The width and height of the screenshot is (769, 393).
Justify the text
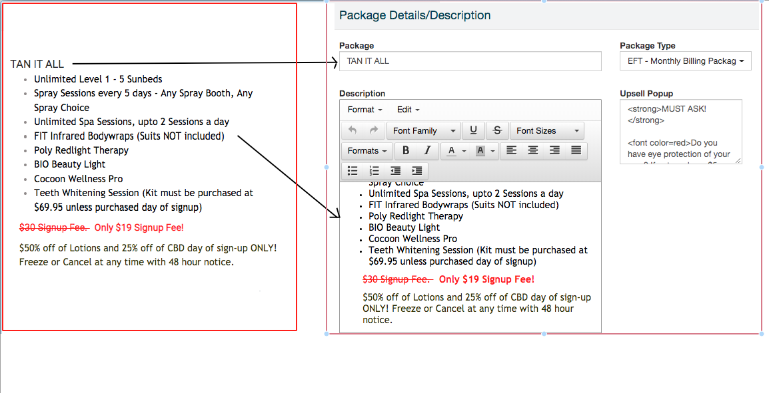tap(576, 151)
